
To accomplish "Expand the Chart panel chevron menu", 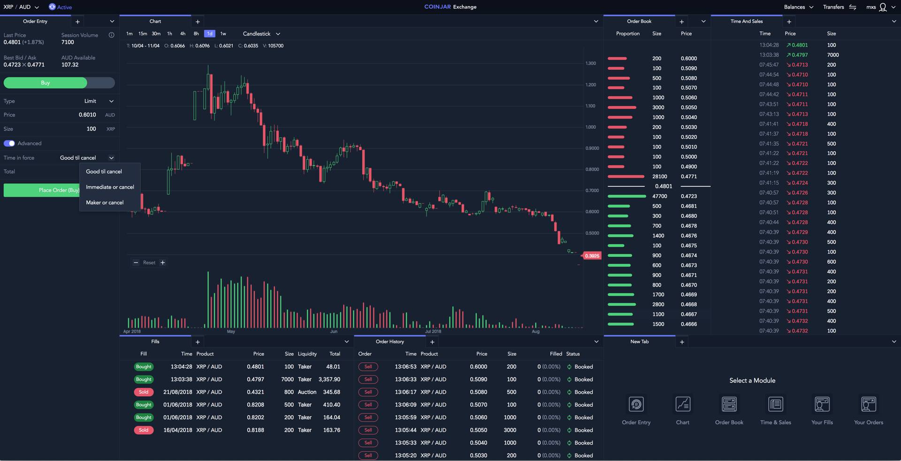I will click(x=596, y=22).
